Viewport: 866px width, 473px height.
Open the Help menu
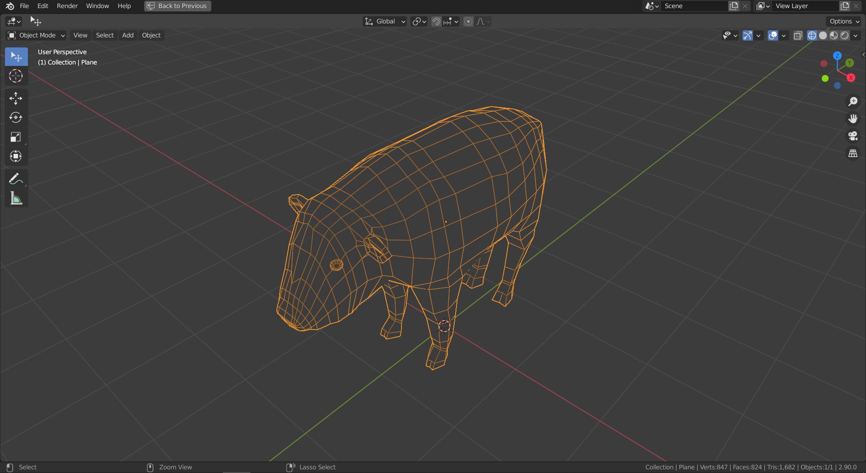click(x=124, y=6)
